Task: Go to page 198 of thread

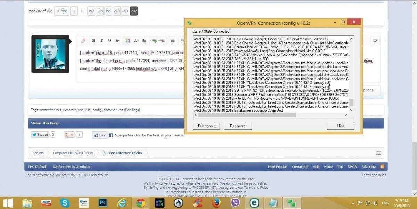Action: (100, 11)
